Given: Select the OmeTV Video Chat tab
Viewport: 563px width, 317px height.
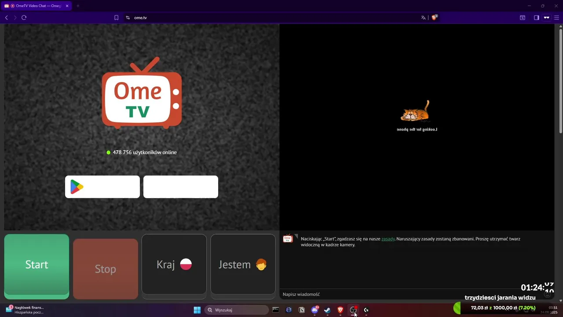Looking at the screenshot, I should click(37, 6).
